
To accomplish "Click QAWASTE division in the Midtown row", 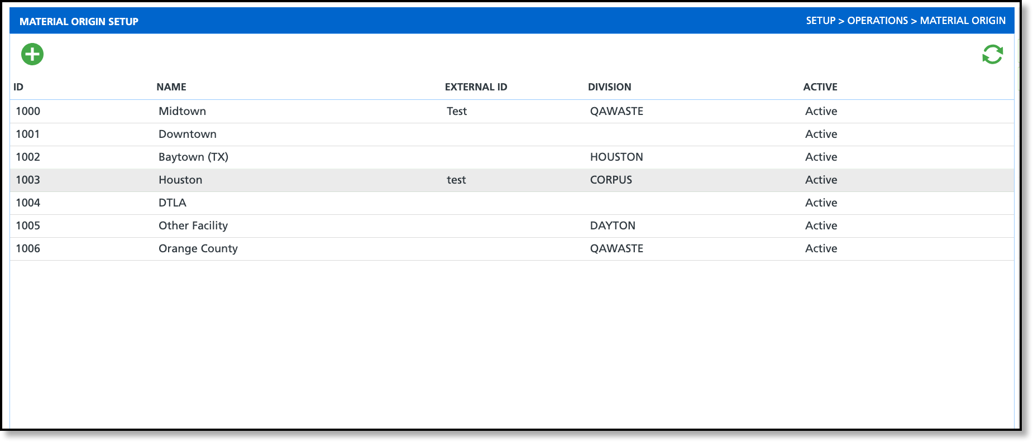I will tap(616, 111).
